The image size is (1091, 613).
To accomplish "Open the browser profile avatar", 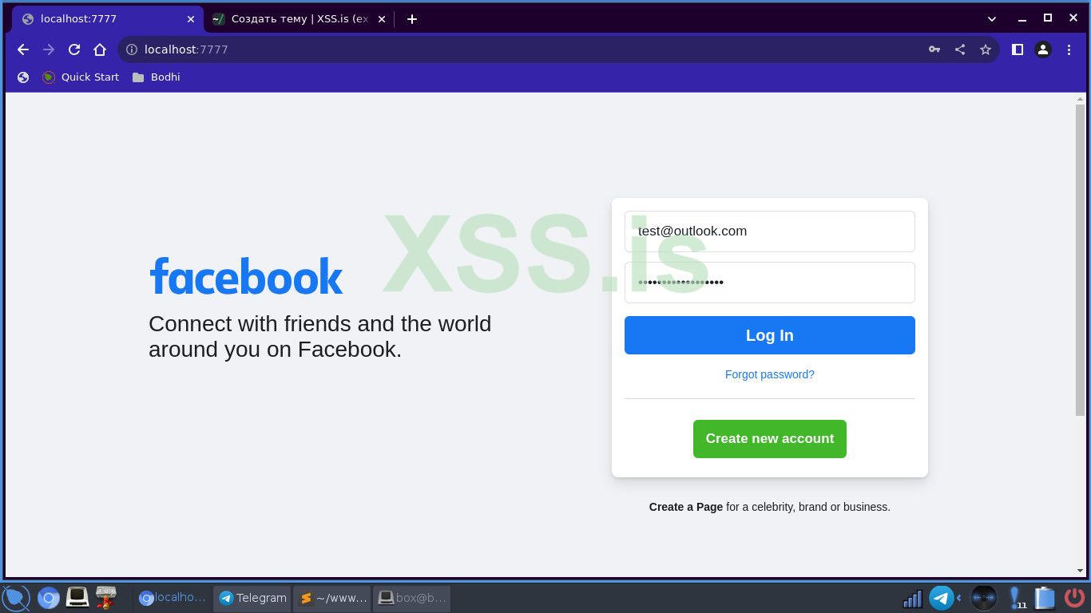I will [1043, 49].
